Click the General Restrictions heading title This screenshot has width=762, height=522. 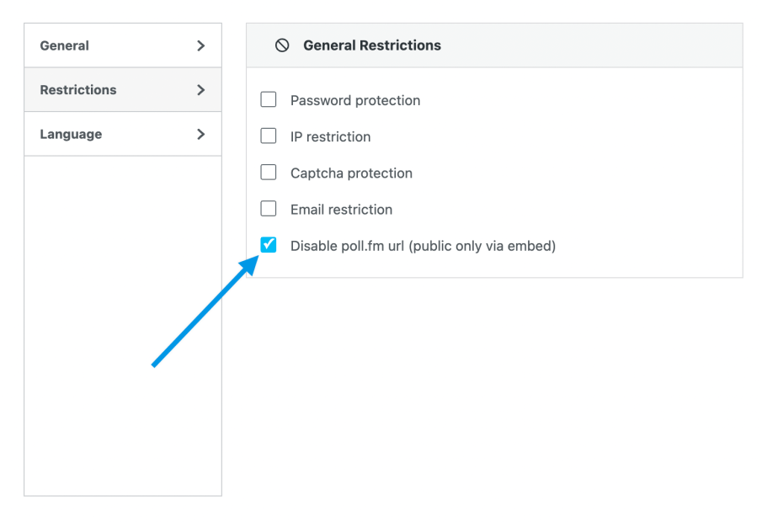(x=372, y=45)
